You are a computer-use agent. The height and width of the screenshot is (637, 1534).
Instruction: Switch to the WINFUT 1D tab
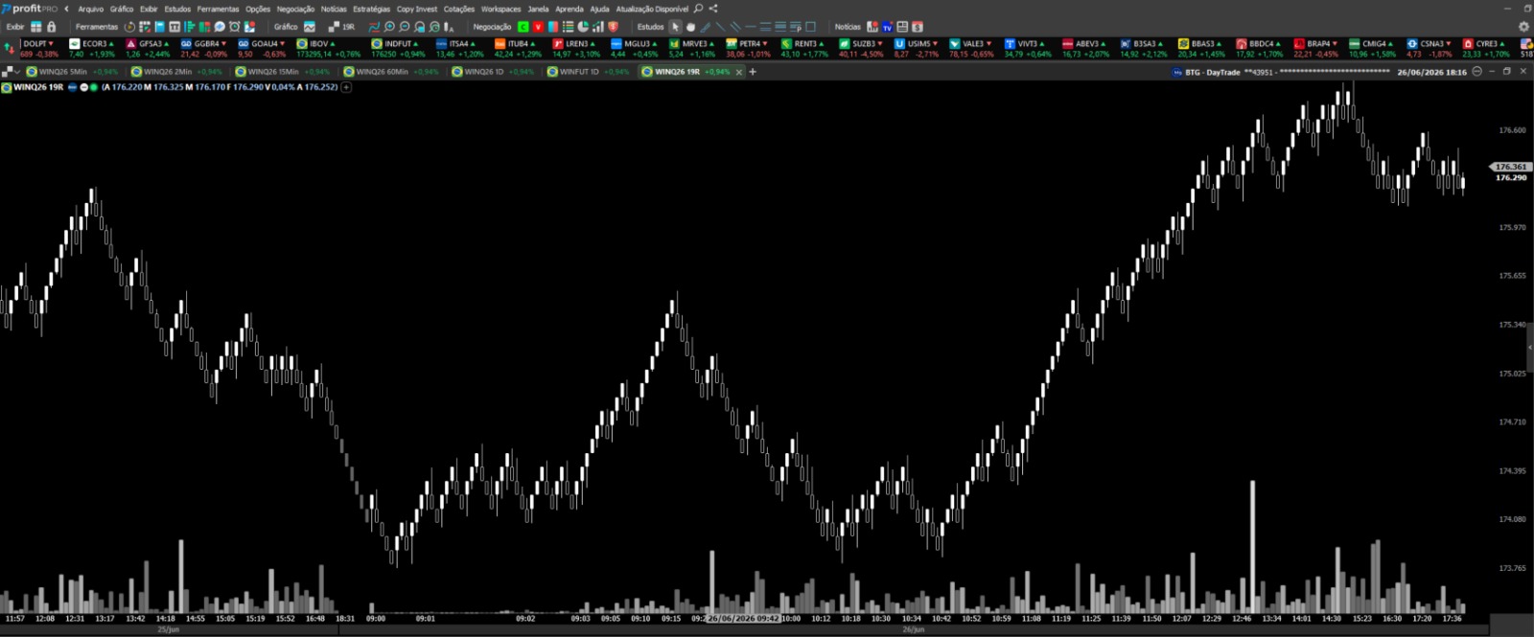tap(587, 72)
